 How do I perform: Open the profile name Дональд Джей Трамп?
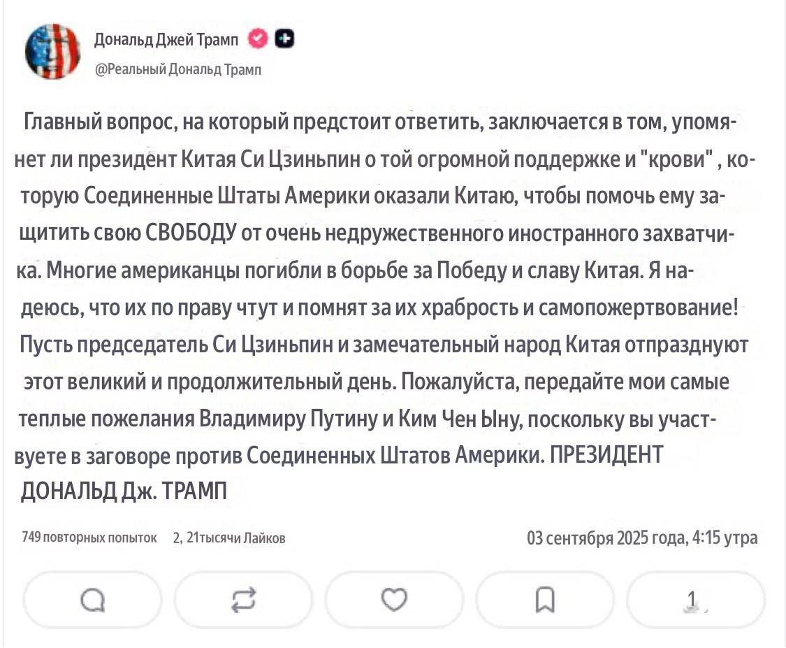(x=167, y=40)
